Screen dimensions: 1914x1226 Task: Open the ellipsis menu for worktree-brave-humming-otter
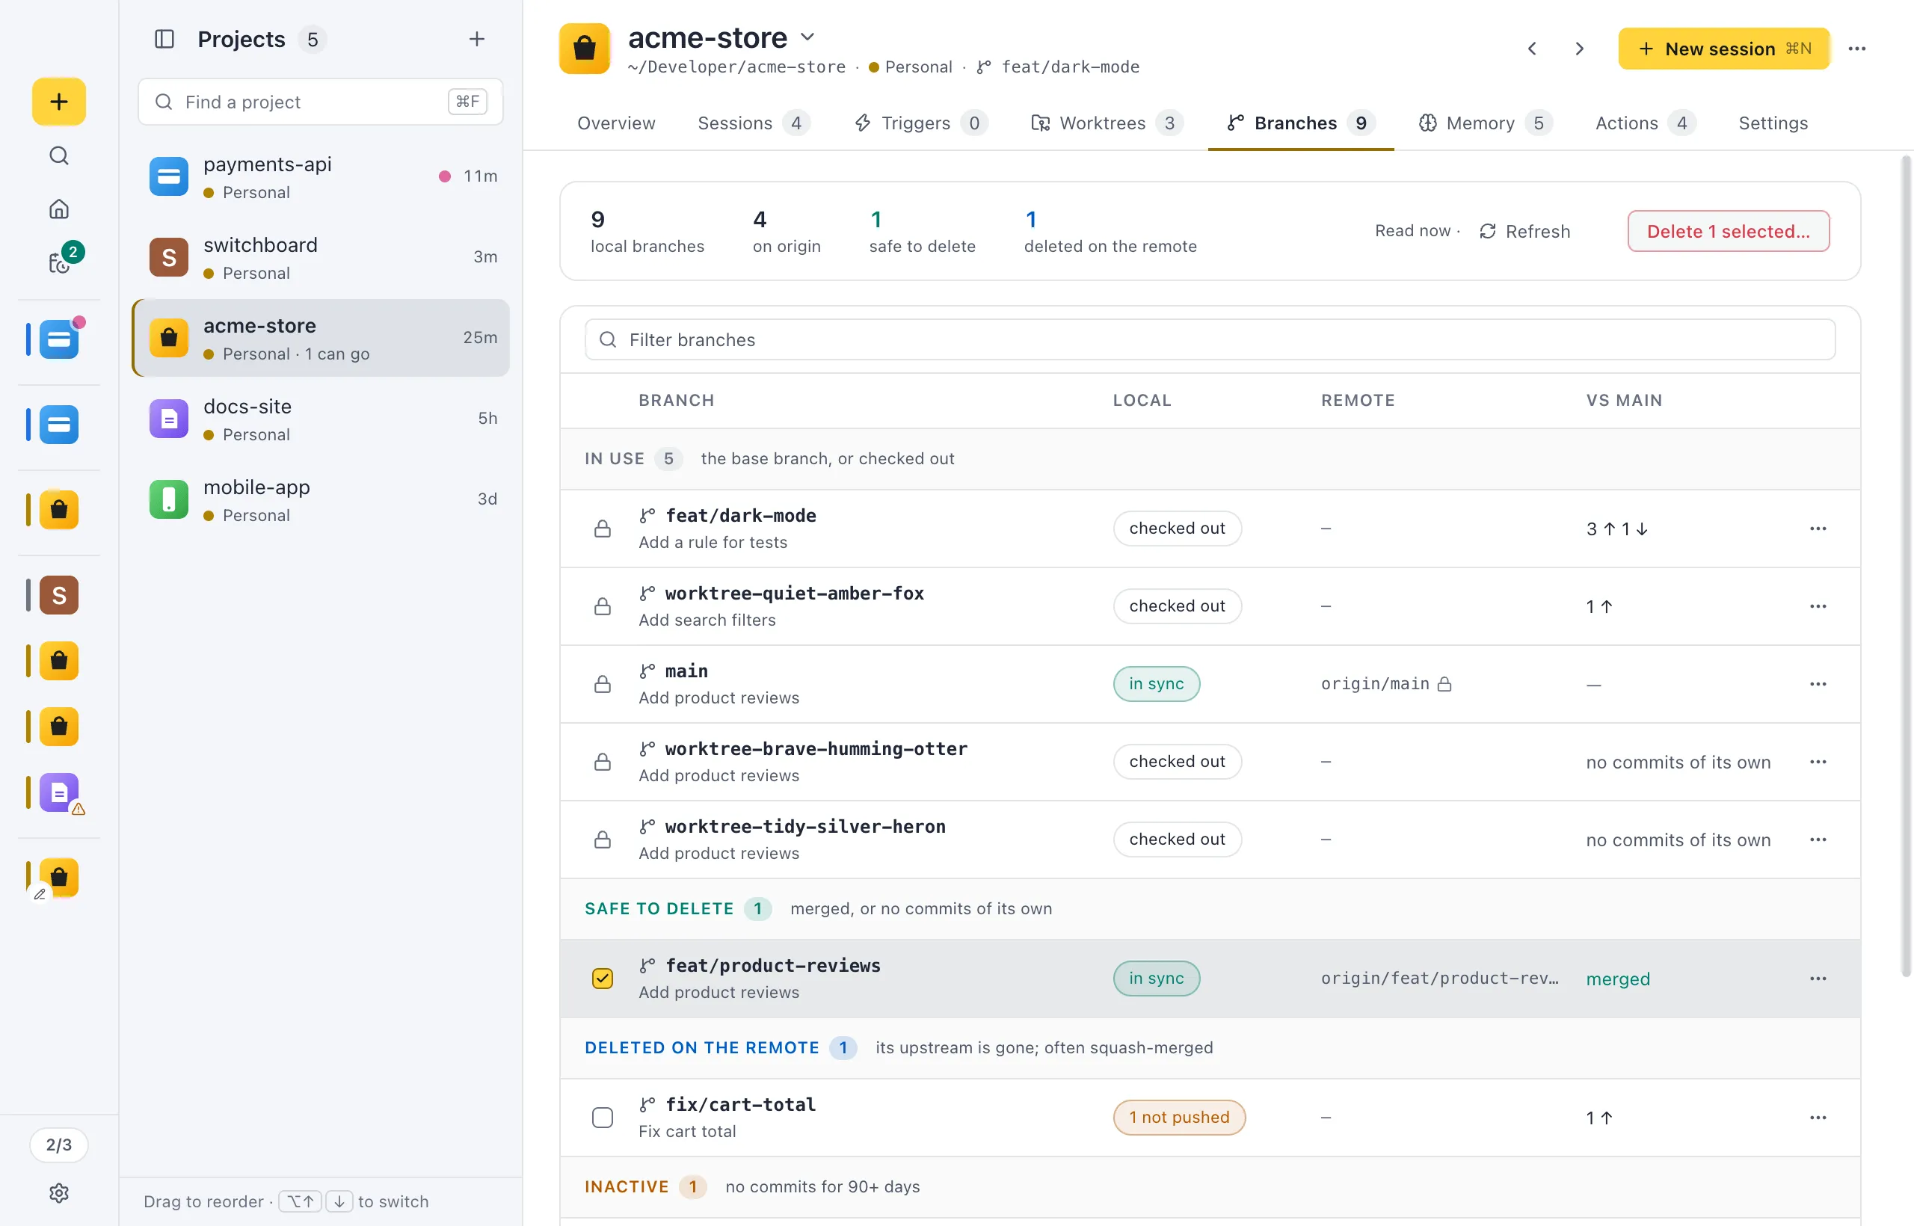[1818, 762]
